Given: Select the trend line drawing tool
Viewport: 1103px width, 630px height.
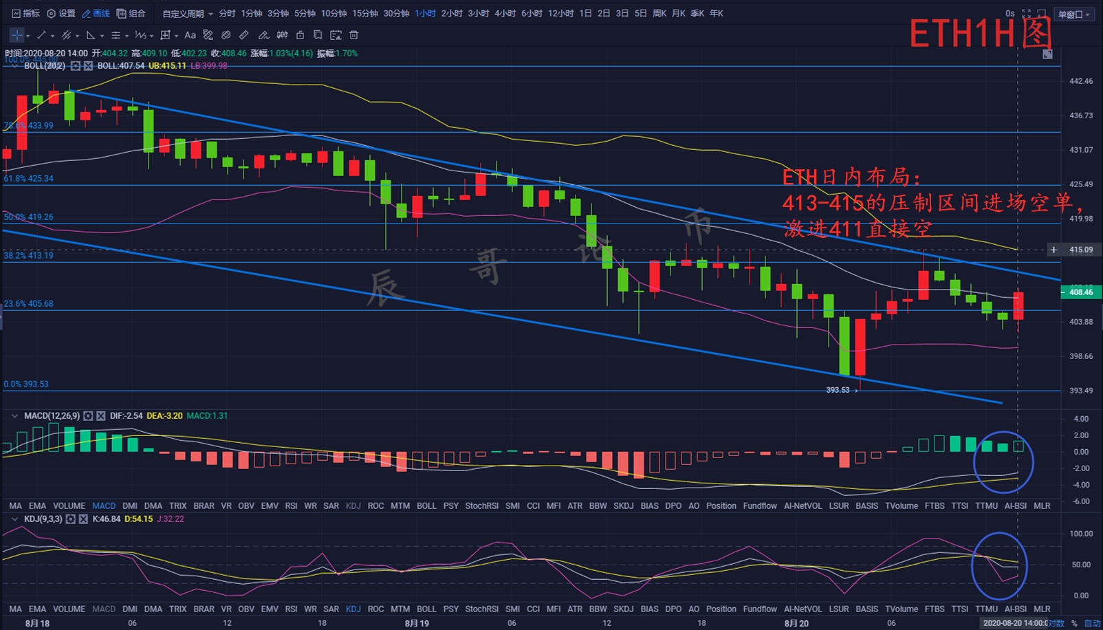Looking at the screenshot, I should pyautogui.click(x=41, y=35).
